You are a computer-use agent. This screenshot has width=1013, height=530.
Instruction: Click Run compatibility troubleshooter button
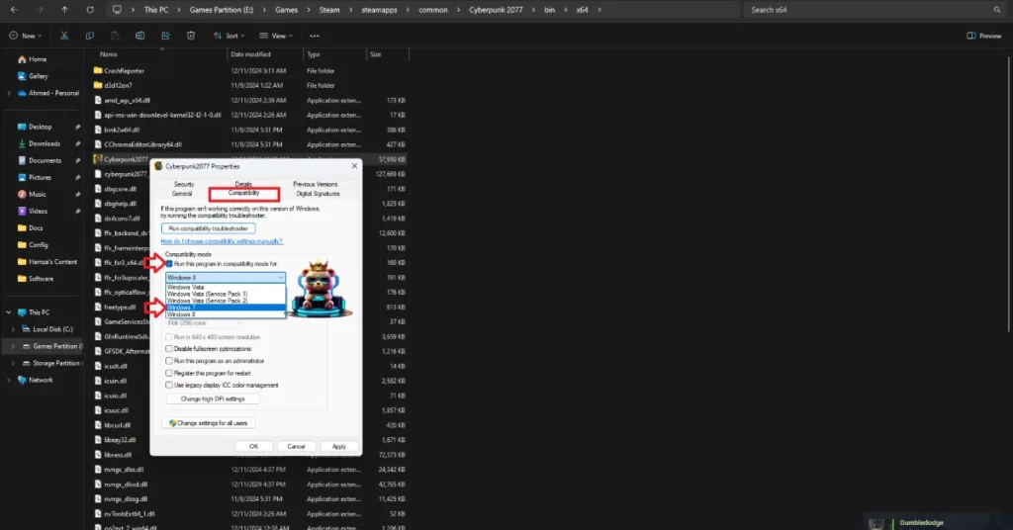[208, 228]
